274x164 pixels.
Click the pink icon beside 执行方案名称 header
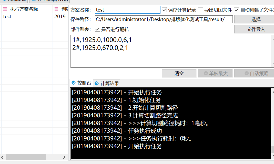point(5,9)
